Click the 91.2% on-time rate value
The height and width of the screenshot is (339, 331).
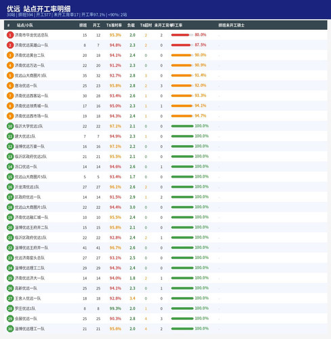click(115, 66)
